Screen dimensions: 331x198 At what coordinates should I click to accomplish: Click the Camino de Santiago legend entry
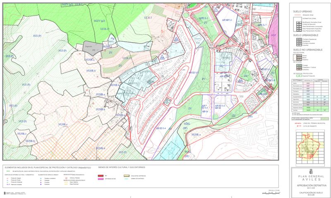[135, 179]
